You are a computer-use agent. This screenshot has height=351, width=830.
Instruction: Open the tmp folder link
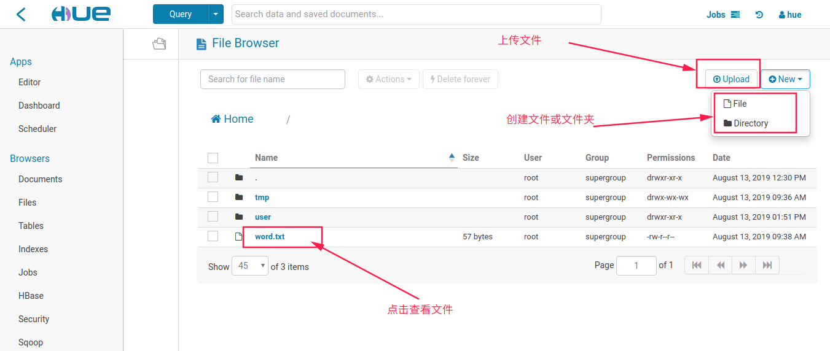[262, 198]
